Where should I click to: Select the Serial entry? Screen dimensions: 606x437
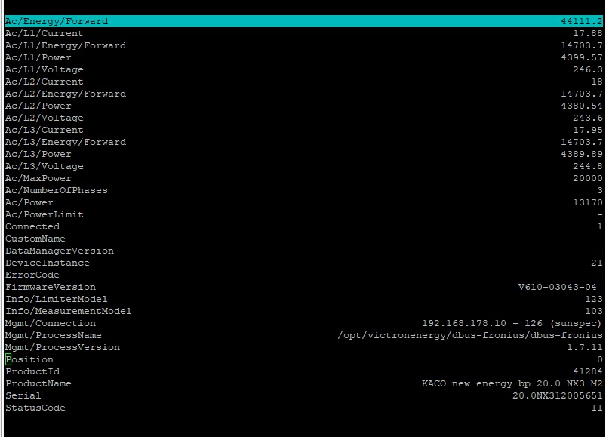[x=303, y=395]
